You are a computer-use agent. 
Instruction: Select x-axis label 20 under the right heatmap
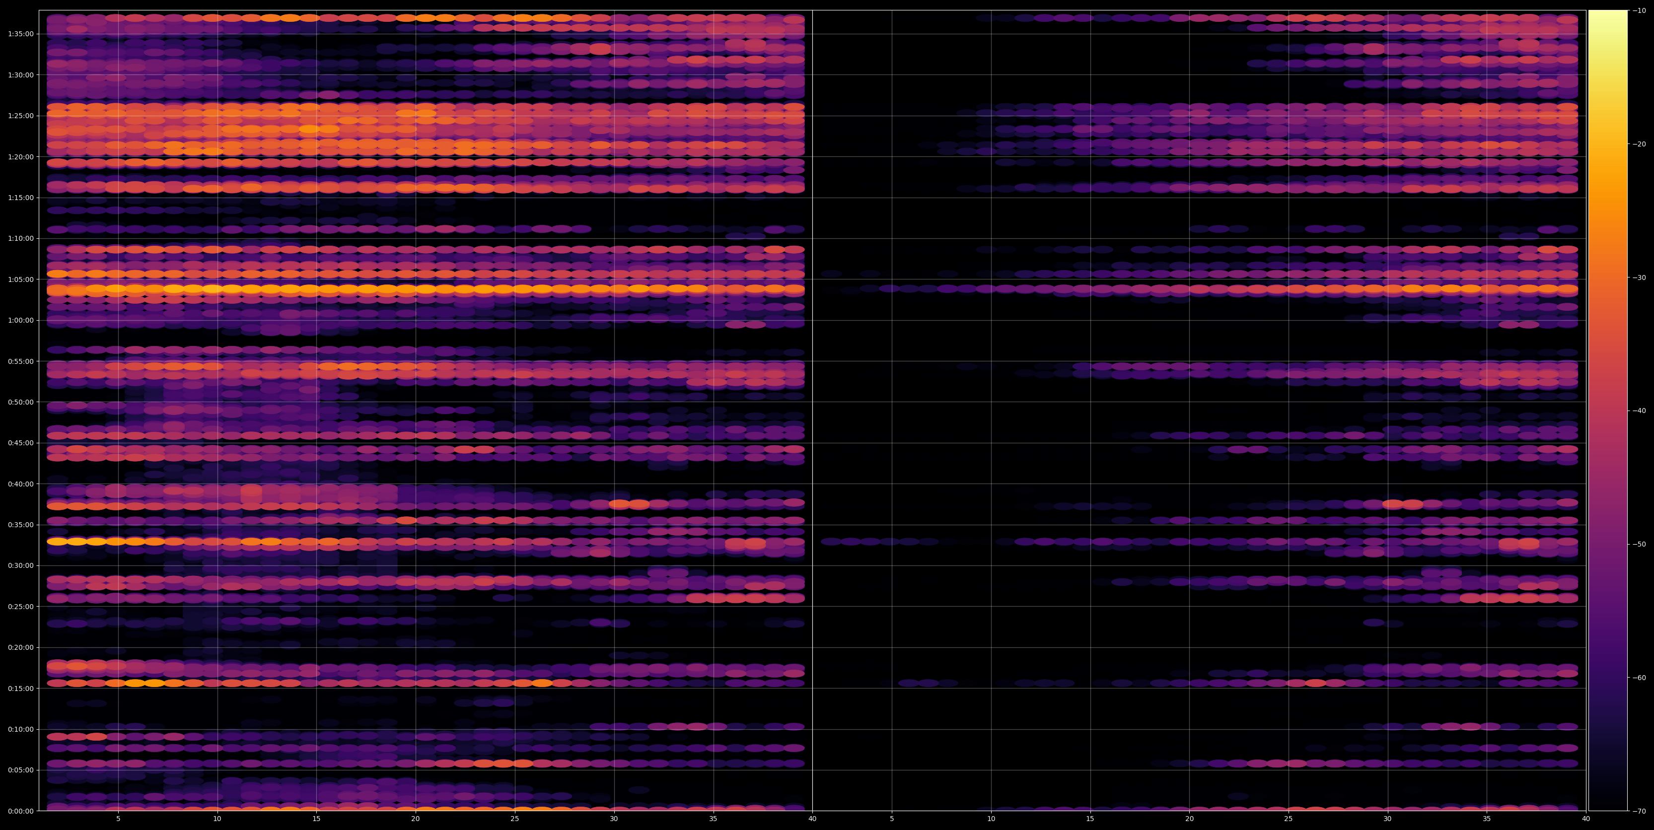pyautogui.click(x=1189, y=819)
